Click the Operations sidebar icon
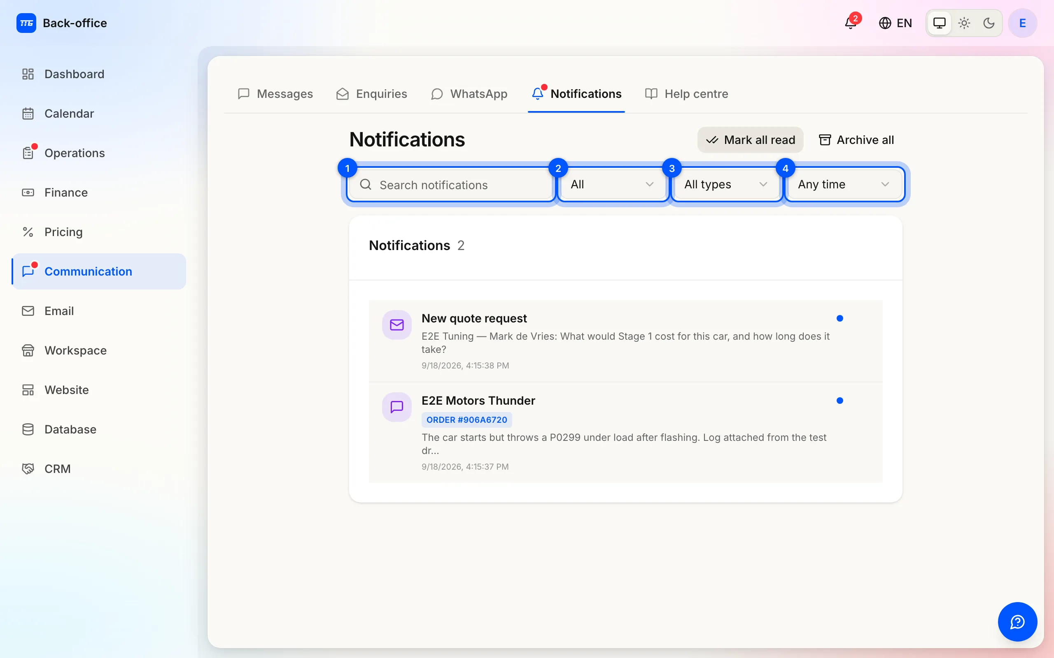 (28, 153)
